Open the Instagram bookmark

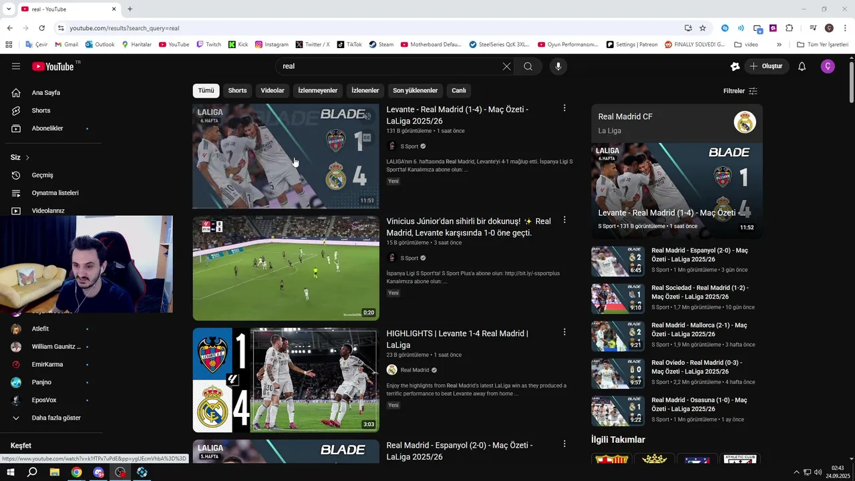click(x=271, y=45)
